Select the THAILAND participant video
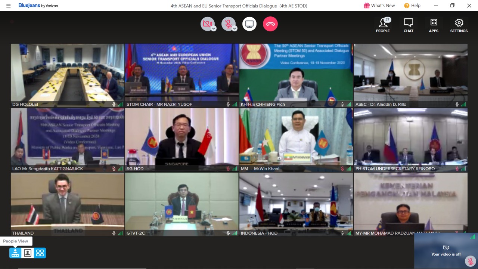 [x=68, y=204]
